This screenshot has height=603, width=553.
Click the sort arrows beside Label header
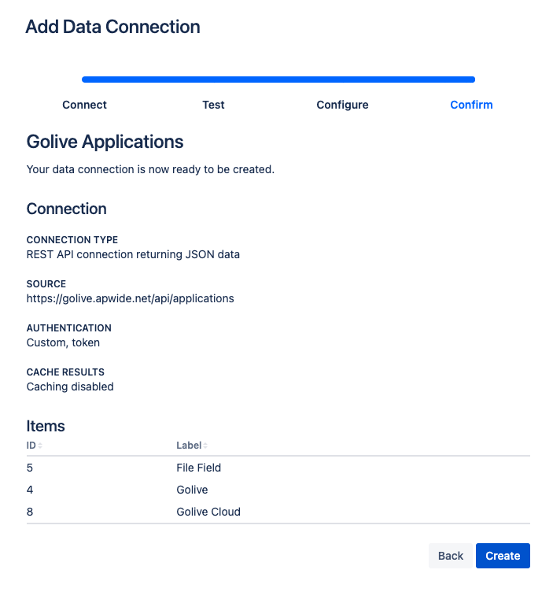(205, 446)
